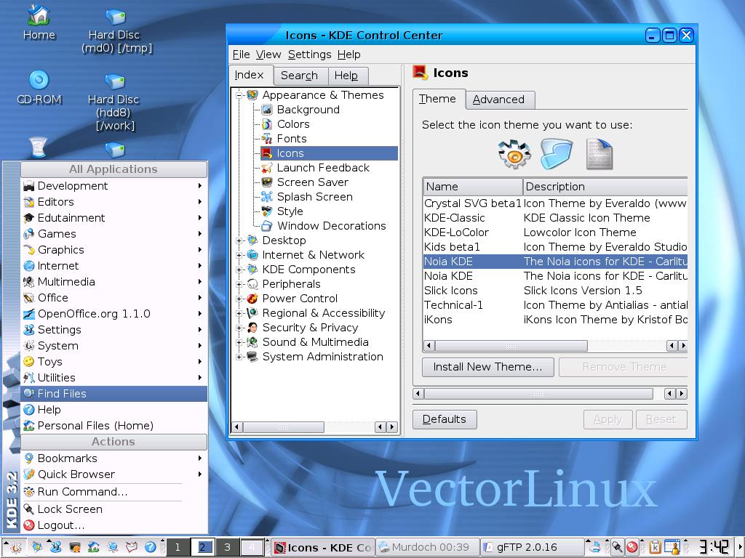Open the Settings menu in the menu bar
The image size is (745, 558).
(x=309, y=54)
